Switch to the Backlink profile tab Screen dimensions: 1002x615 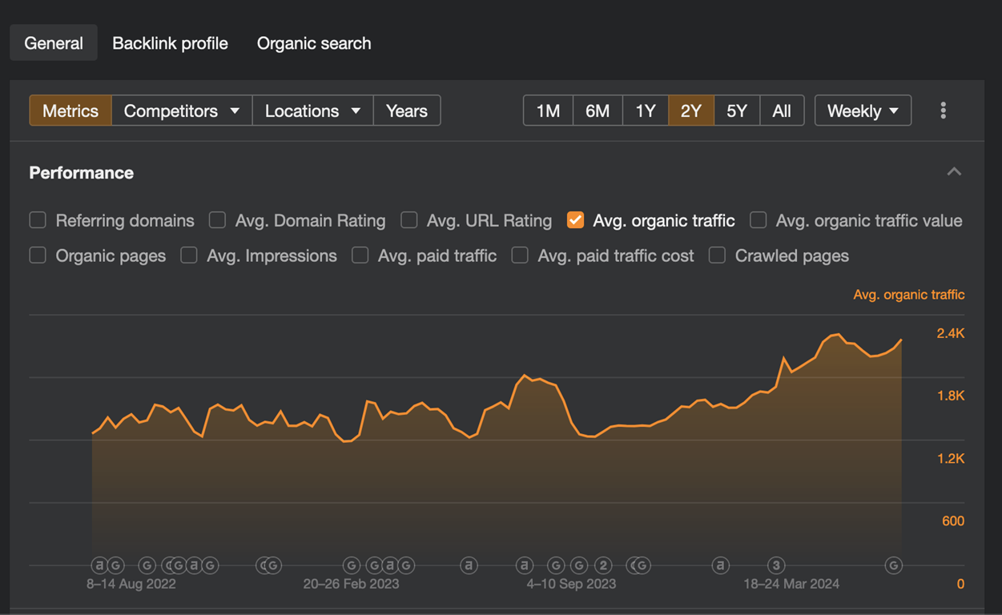(170, 43)
